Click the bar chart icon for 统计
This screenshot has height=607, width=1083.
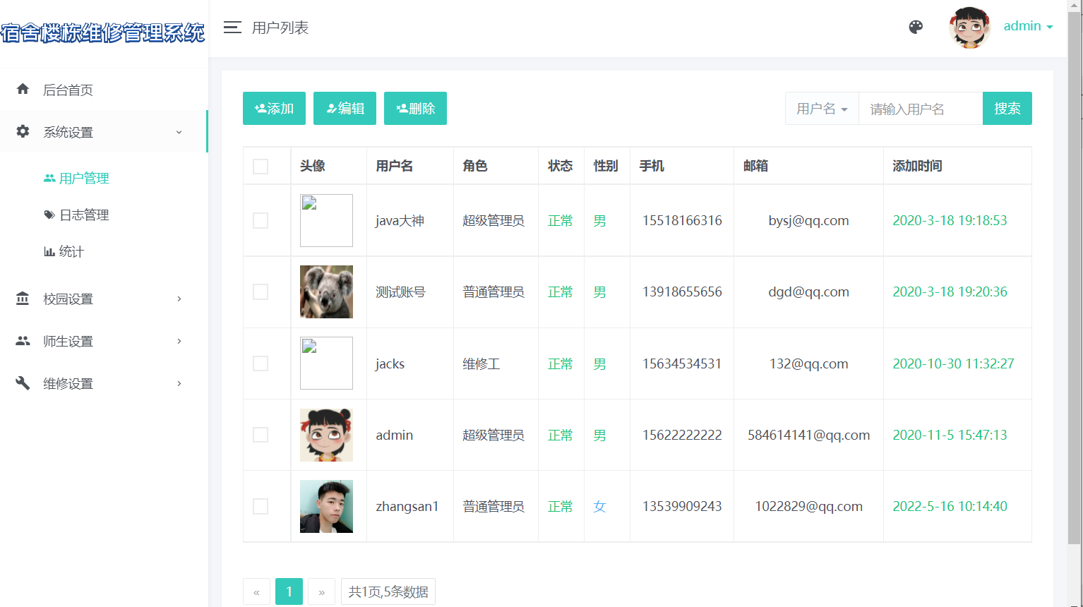click(x=49, y=251)
